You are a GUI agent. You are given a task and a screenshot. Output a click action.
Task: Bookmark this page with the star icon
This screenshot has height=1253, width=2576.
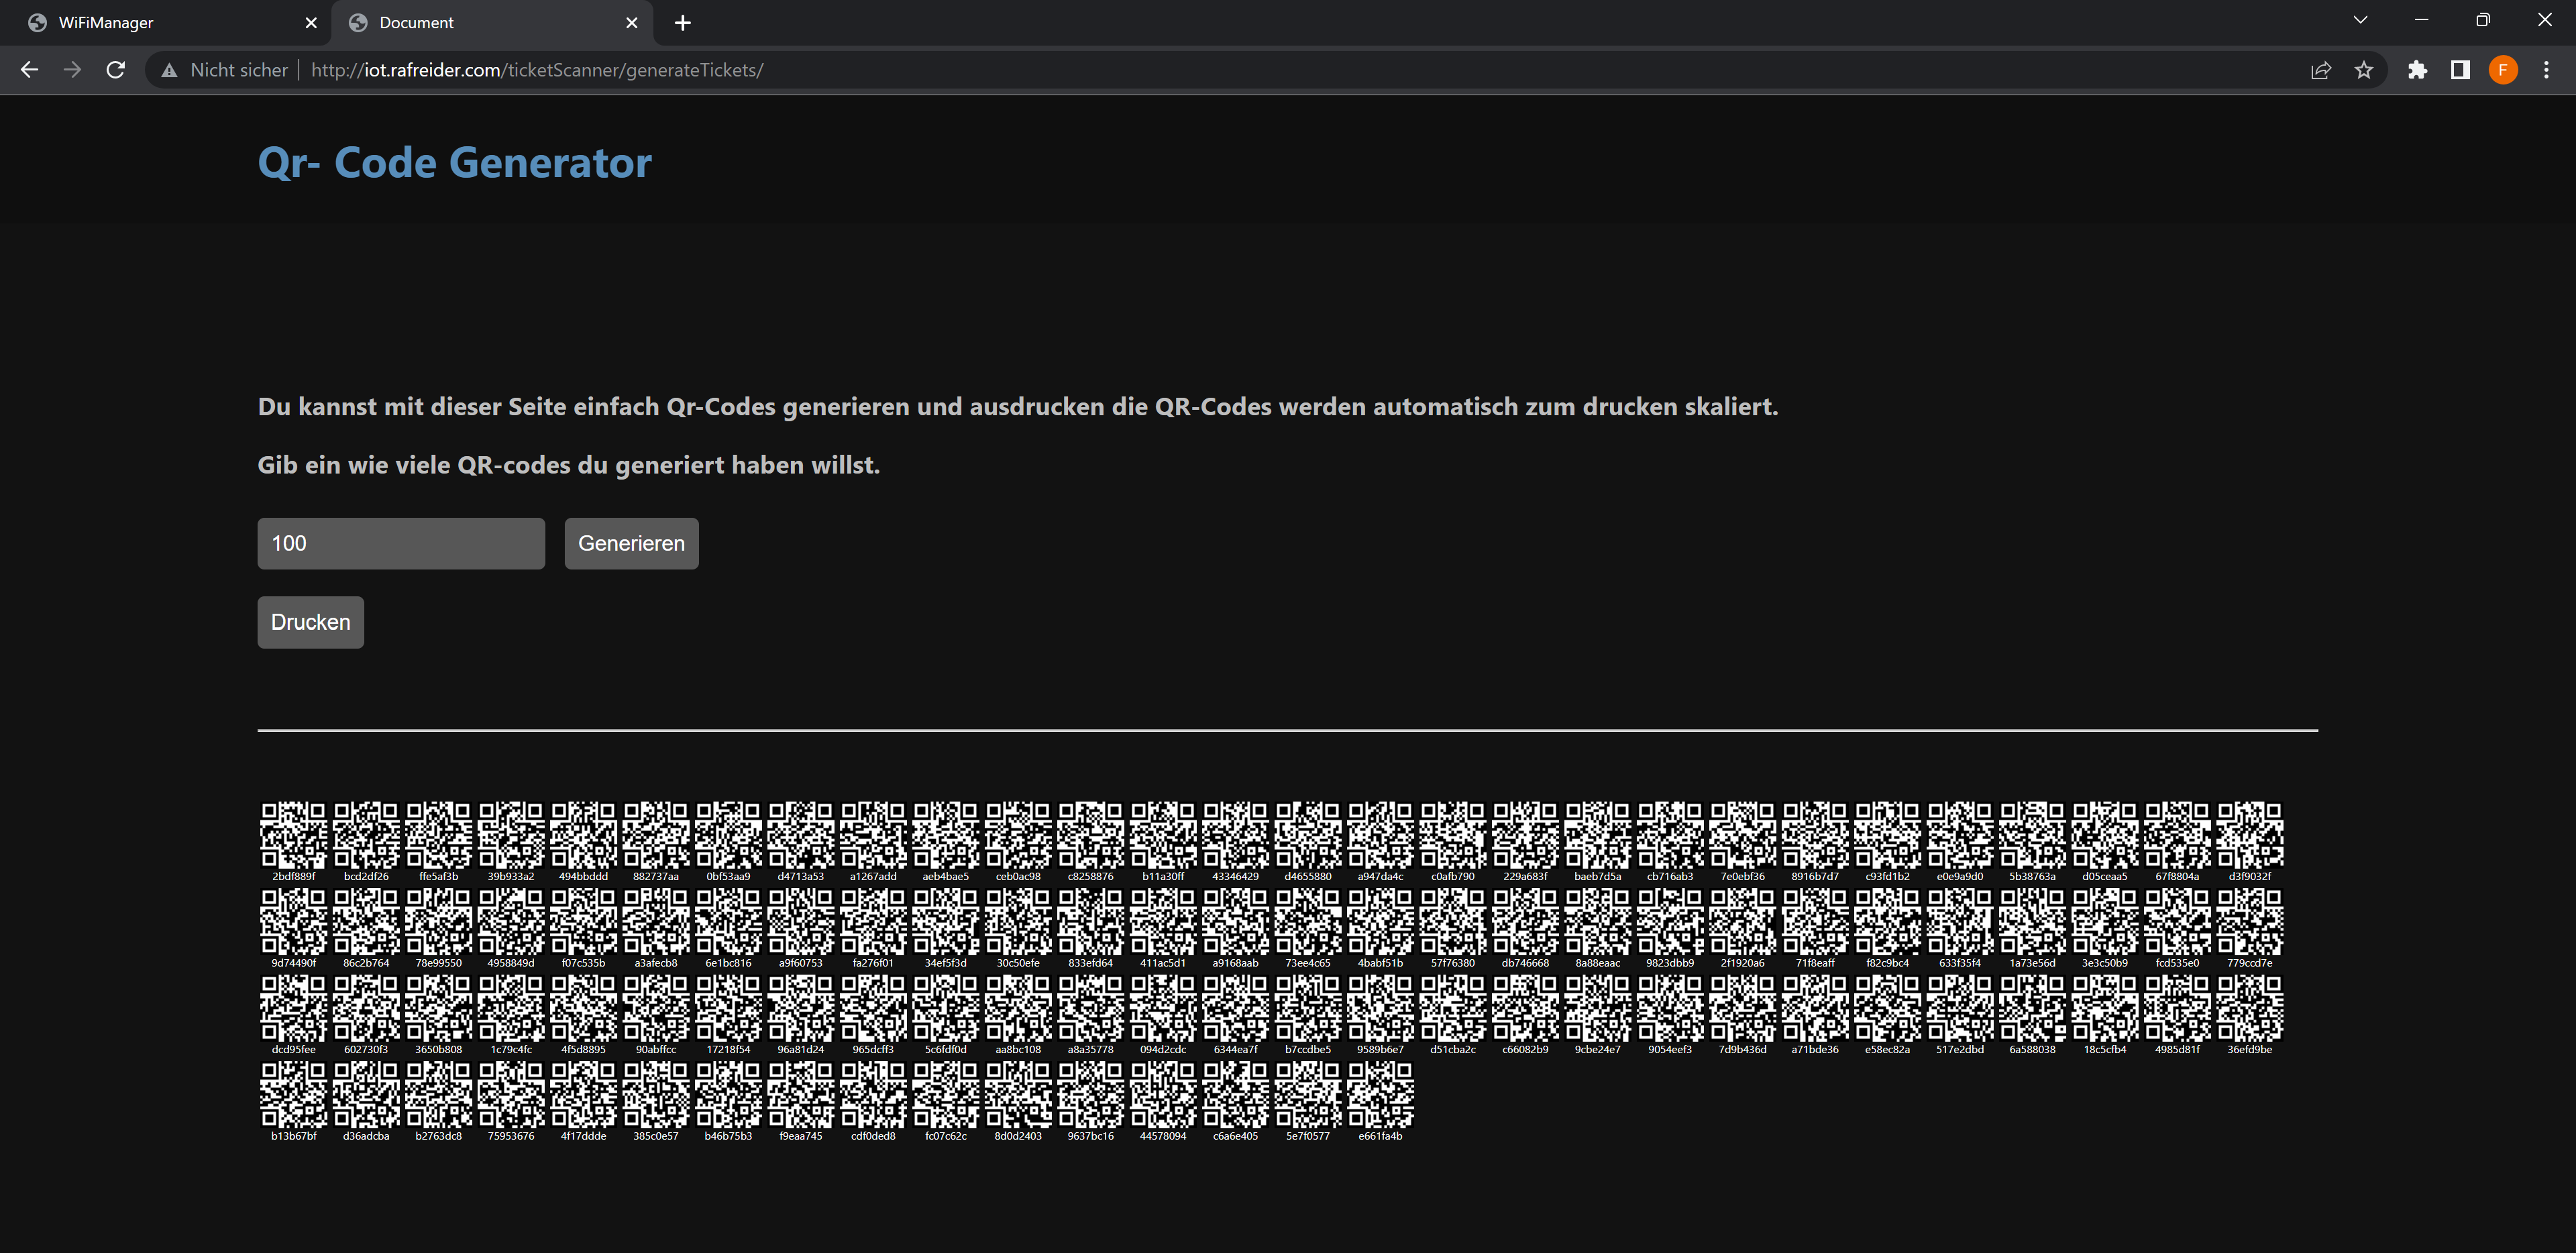point(2364,70)
